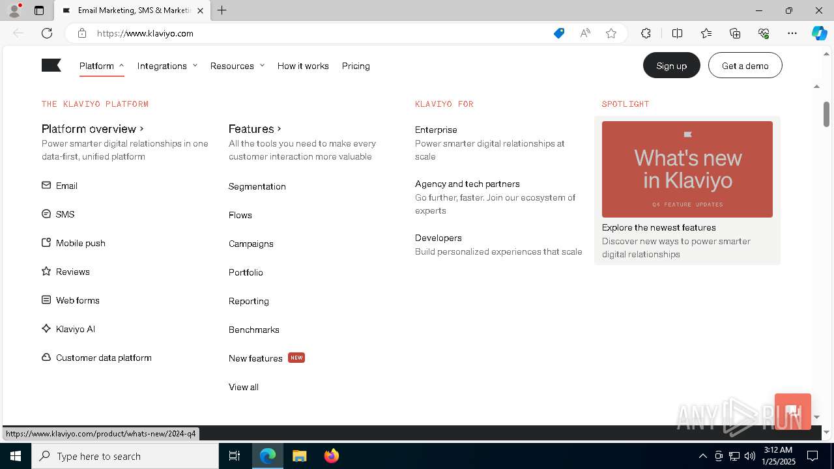Go to How it works page
This screenshot has height=469, width=834.
[303, 66]
